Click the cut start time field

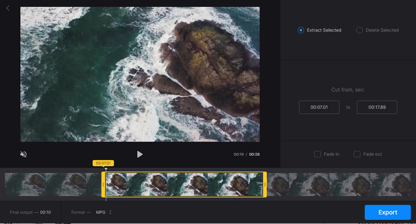click(x=319, y=107)
